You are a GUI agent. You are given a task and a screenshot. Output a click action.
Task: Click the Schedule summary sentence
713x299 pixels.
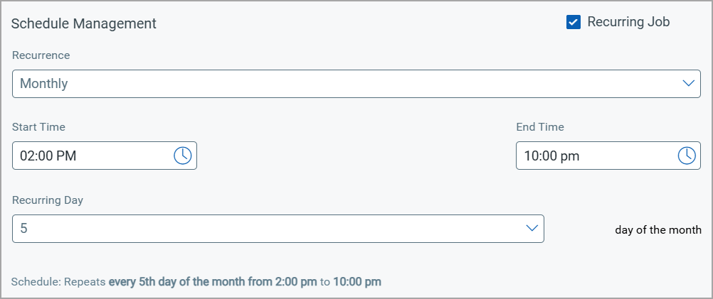pos(196,282)
